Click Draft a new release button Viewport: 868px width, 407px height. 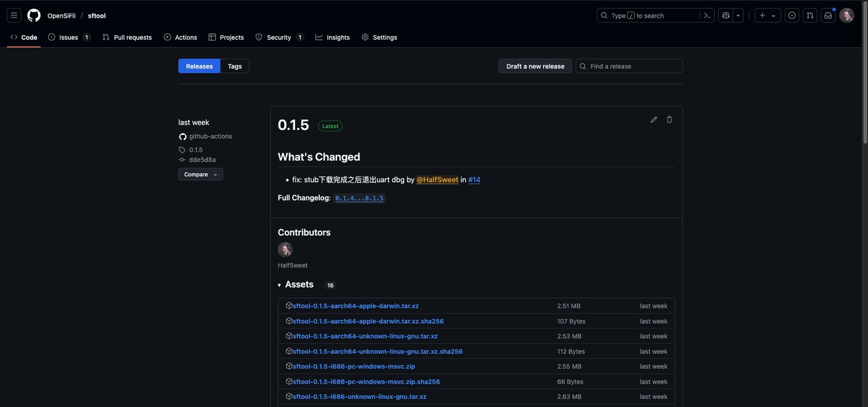coord(535,66)
